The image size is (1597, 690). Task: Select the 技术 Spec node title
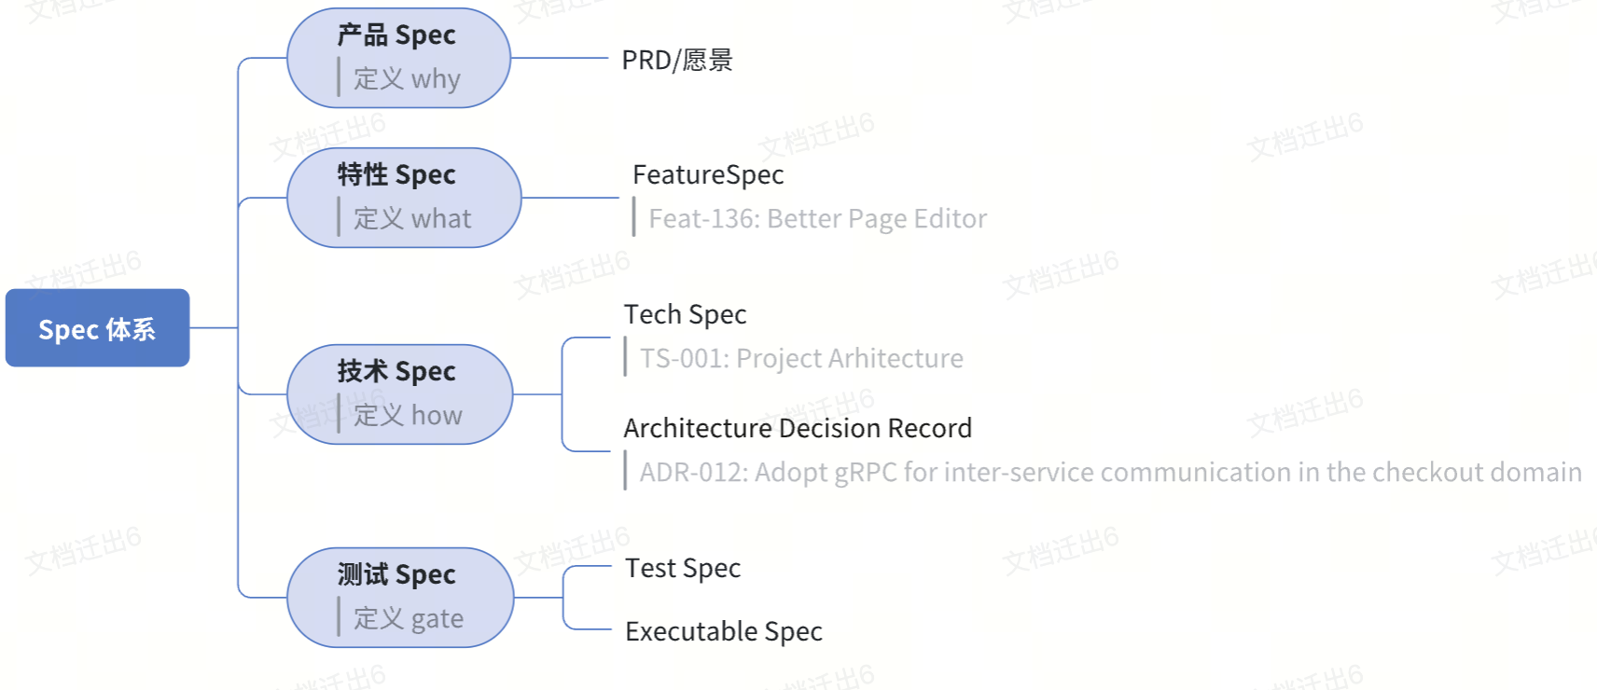coord(396,371)
